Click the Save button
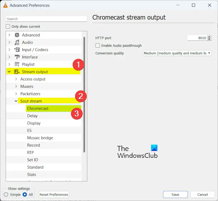The width and height of the screenshot is (218, 201). (175, 194)
